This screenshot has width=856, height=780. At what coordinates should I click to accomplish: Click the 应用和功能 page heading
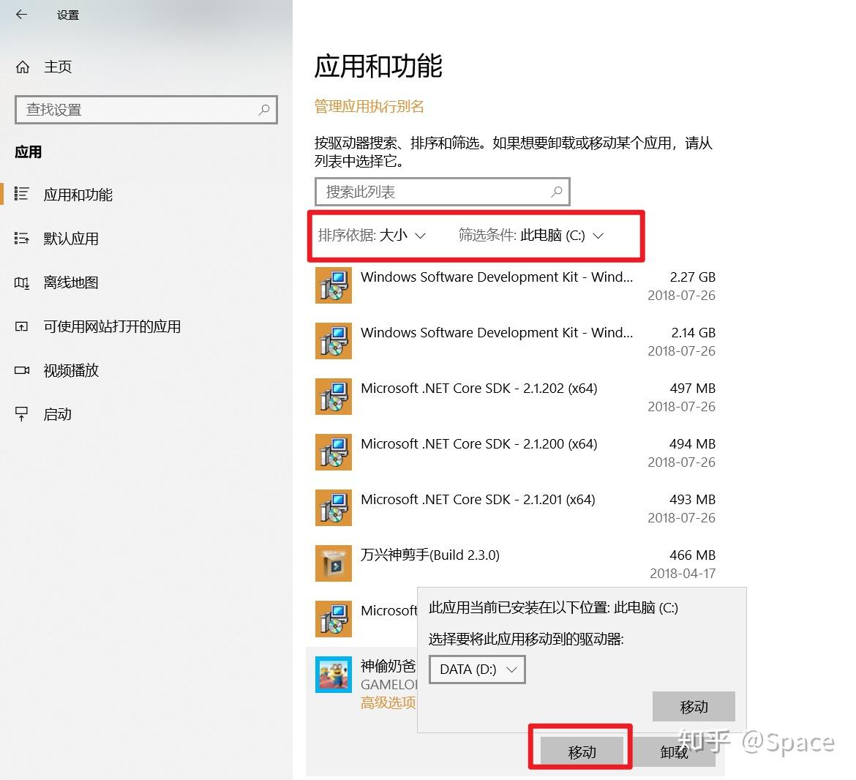pyautogui.click(x=378, y=66)
